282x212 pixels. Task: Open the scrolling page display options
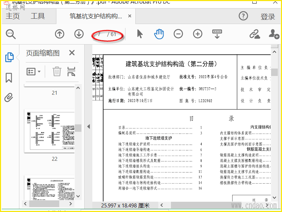tap(217, 34)
